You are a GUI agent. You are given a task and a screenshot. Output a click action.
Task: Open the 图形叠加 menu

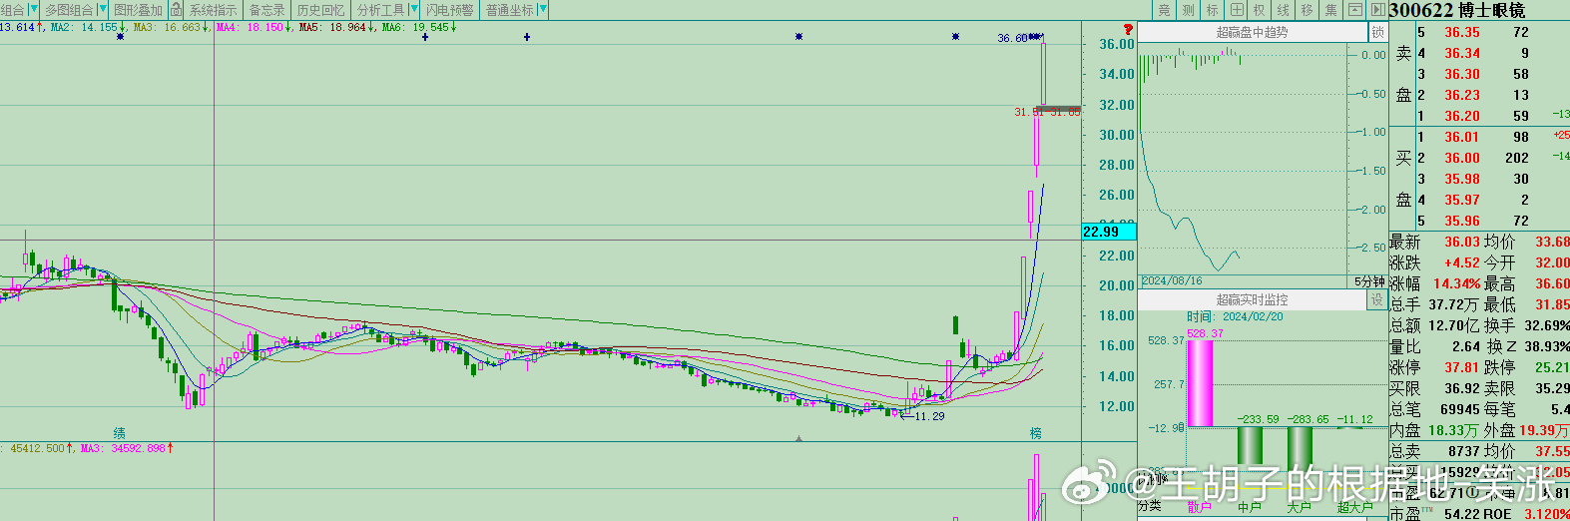click(x=138, y=10)
